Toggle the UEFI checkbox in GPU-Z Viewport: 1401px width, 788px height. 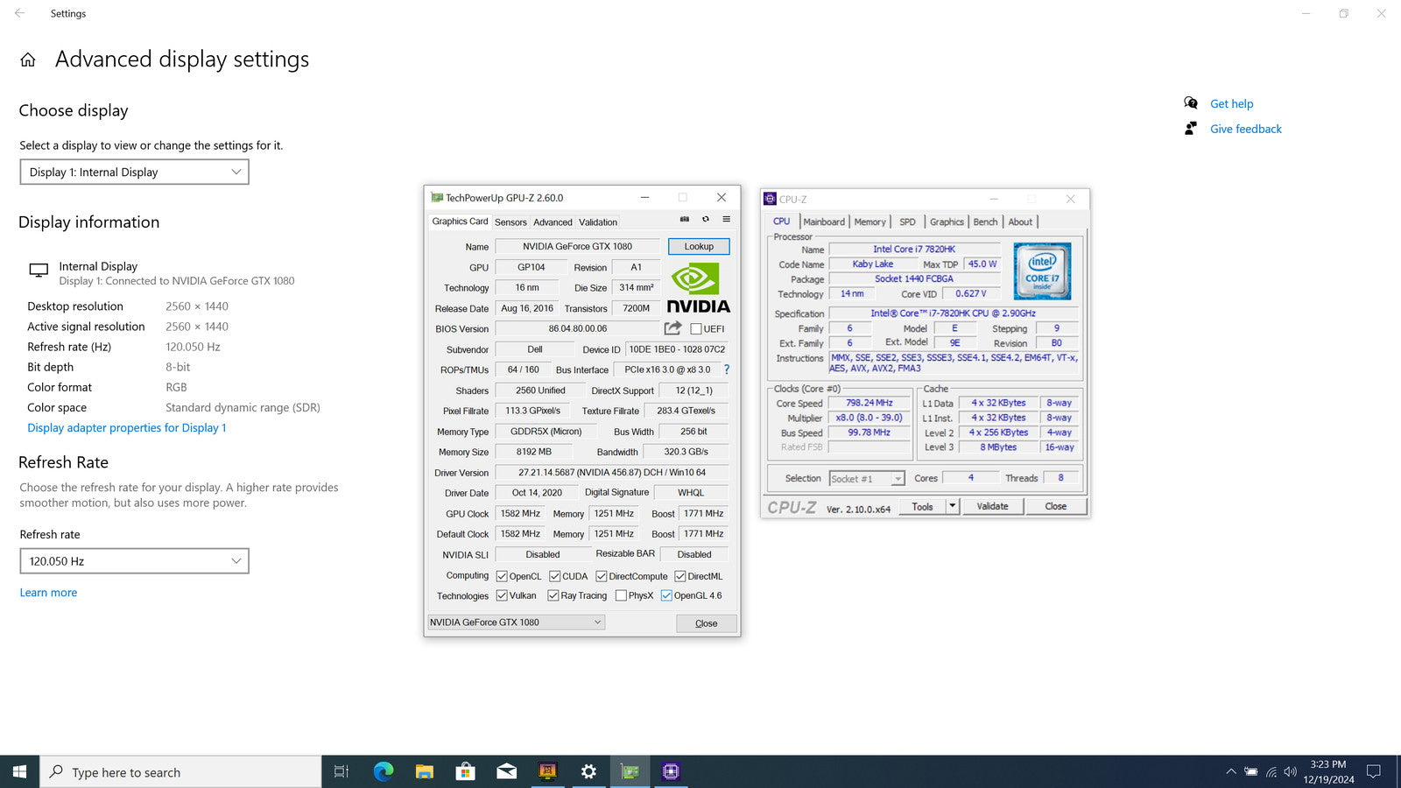(x=696, y=329)
